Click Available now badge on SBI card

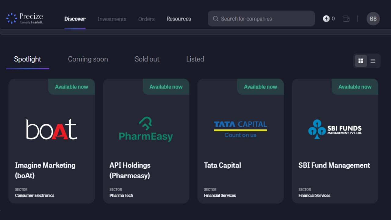pyautogui.click(x=355, y=87)
